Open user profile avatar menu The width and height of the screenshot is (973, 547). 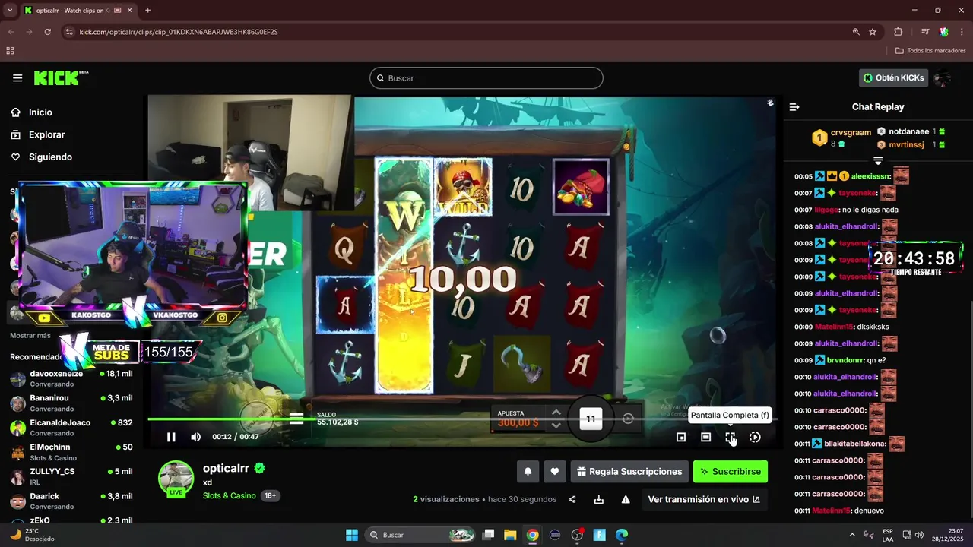943,77
